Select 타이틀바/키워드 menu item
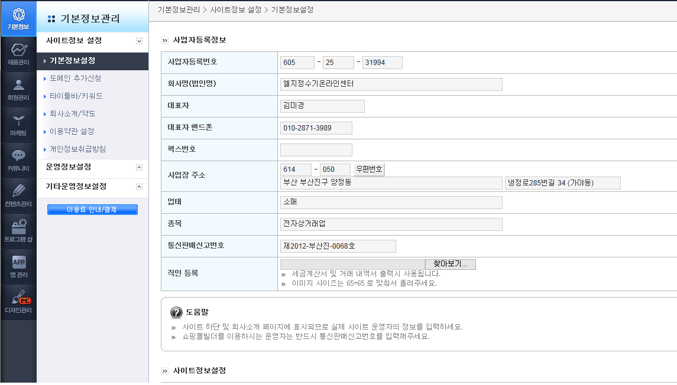 (x=76, y=96)
